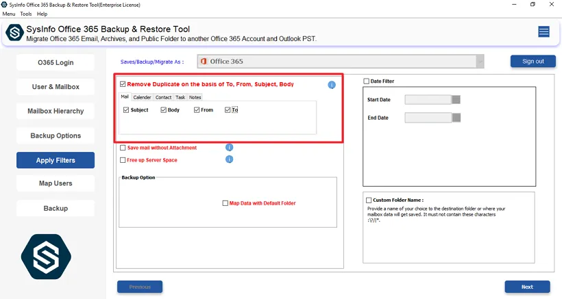The image size is (562, 299).
Task: Open the Tools menu
Action: coord(26,14)
